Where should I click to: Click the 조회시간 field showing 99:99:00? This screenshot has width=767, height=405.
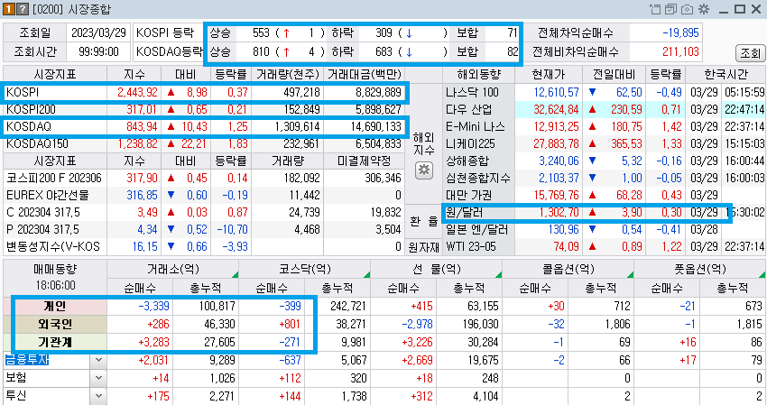[x=98, y=51]
